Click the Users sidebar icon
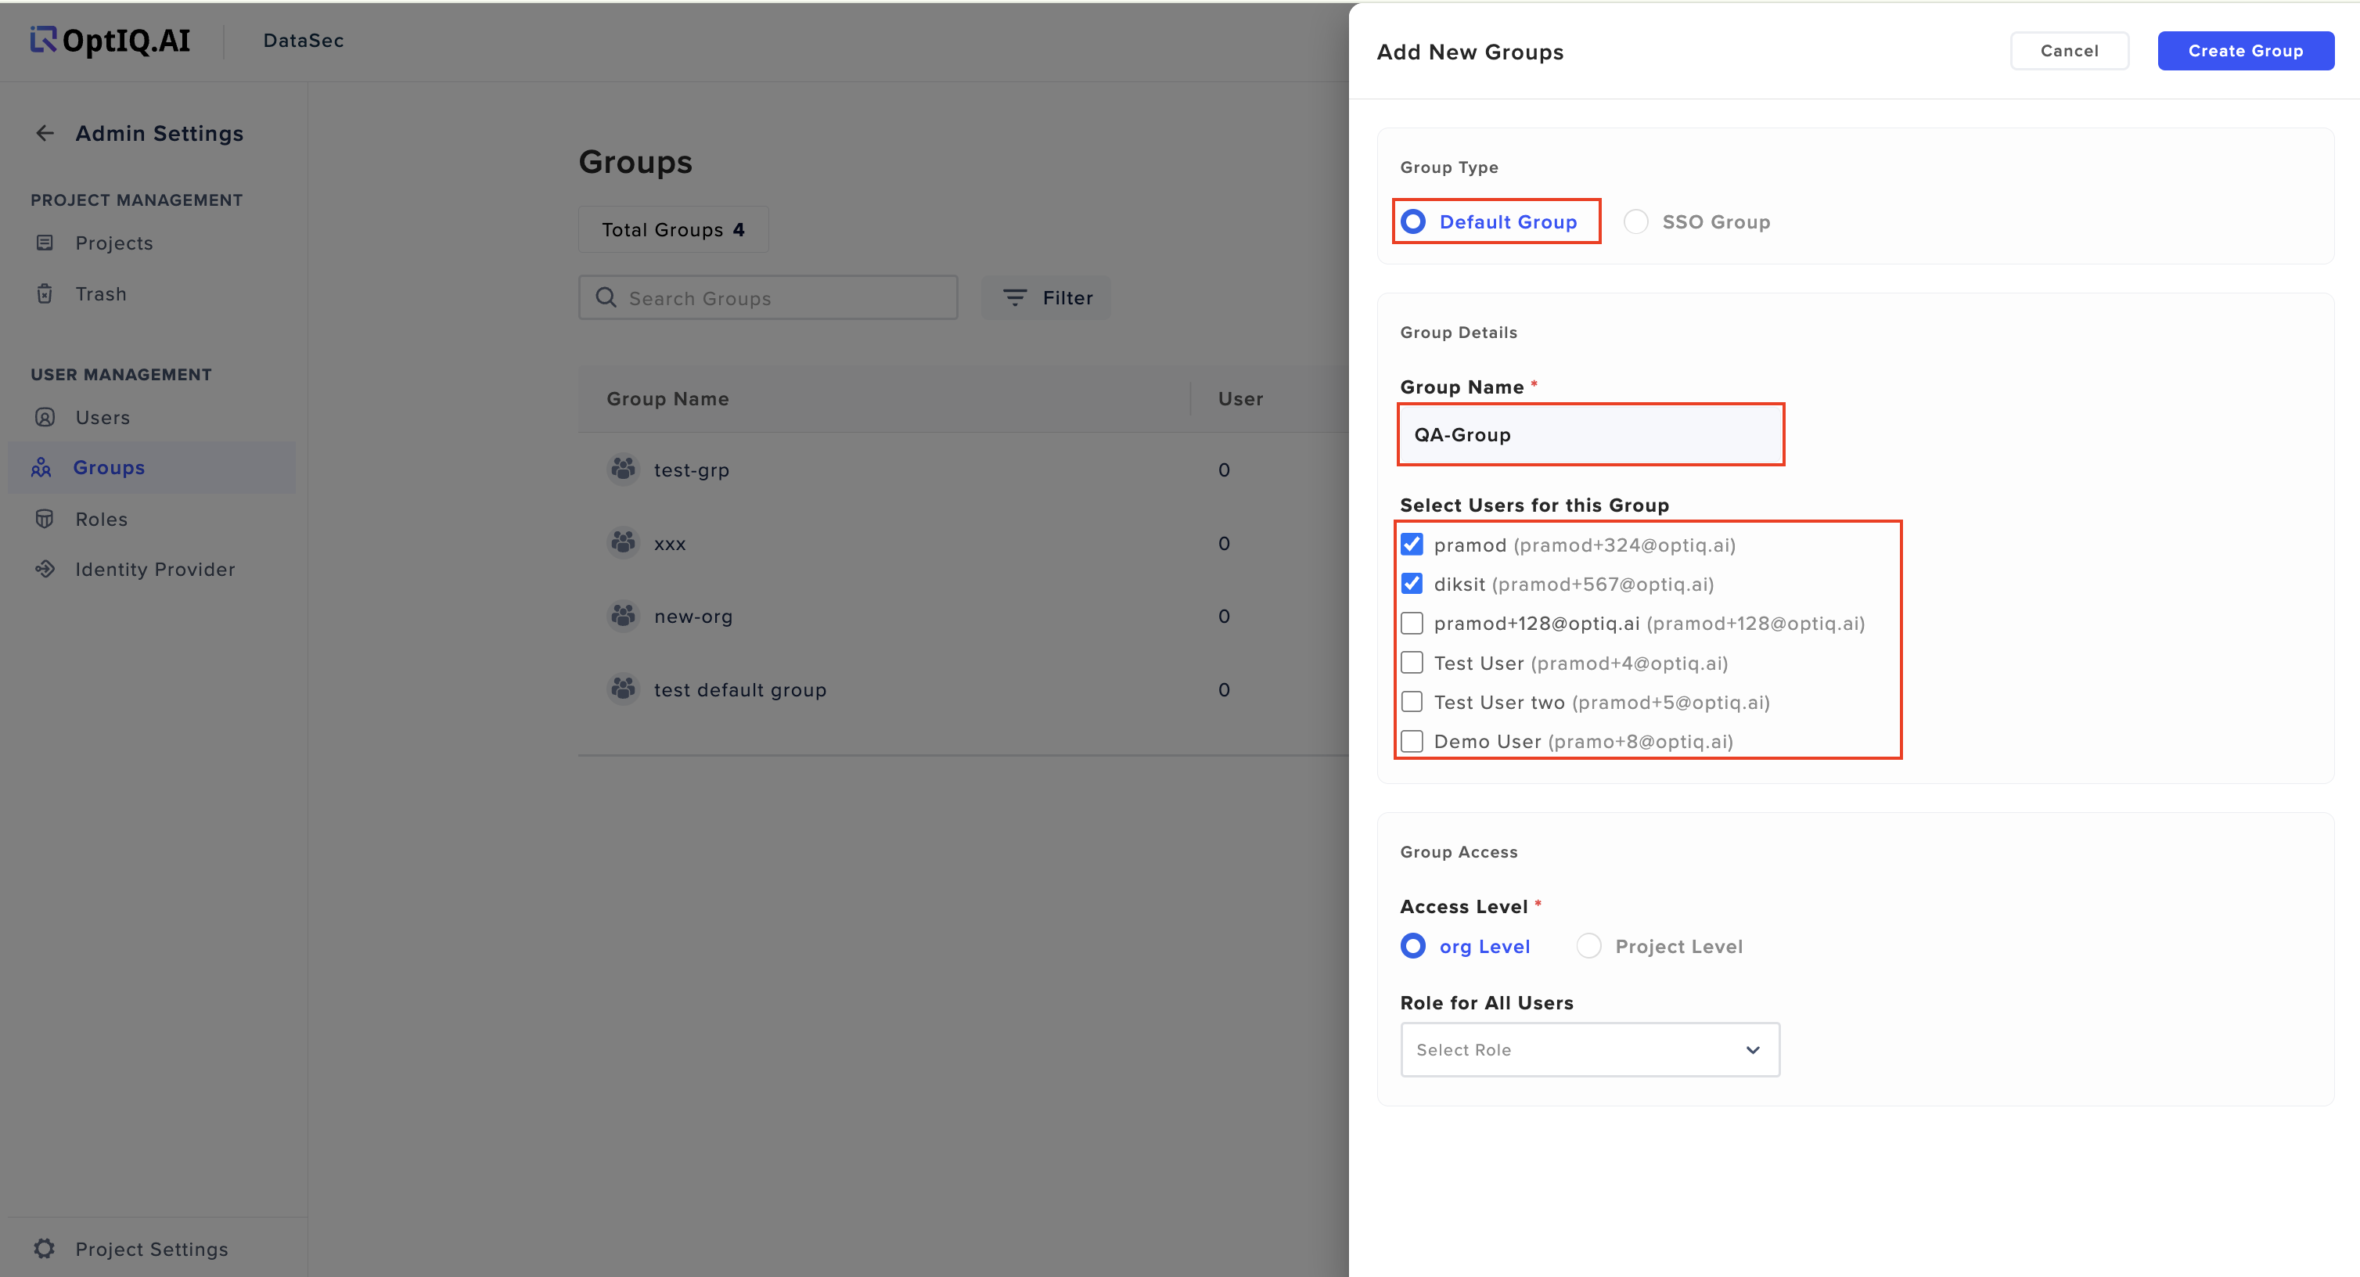Image resolution: width=2360 pixels, height=1277 pixels. tap(45, 418)
